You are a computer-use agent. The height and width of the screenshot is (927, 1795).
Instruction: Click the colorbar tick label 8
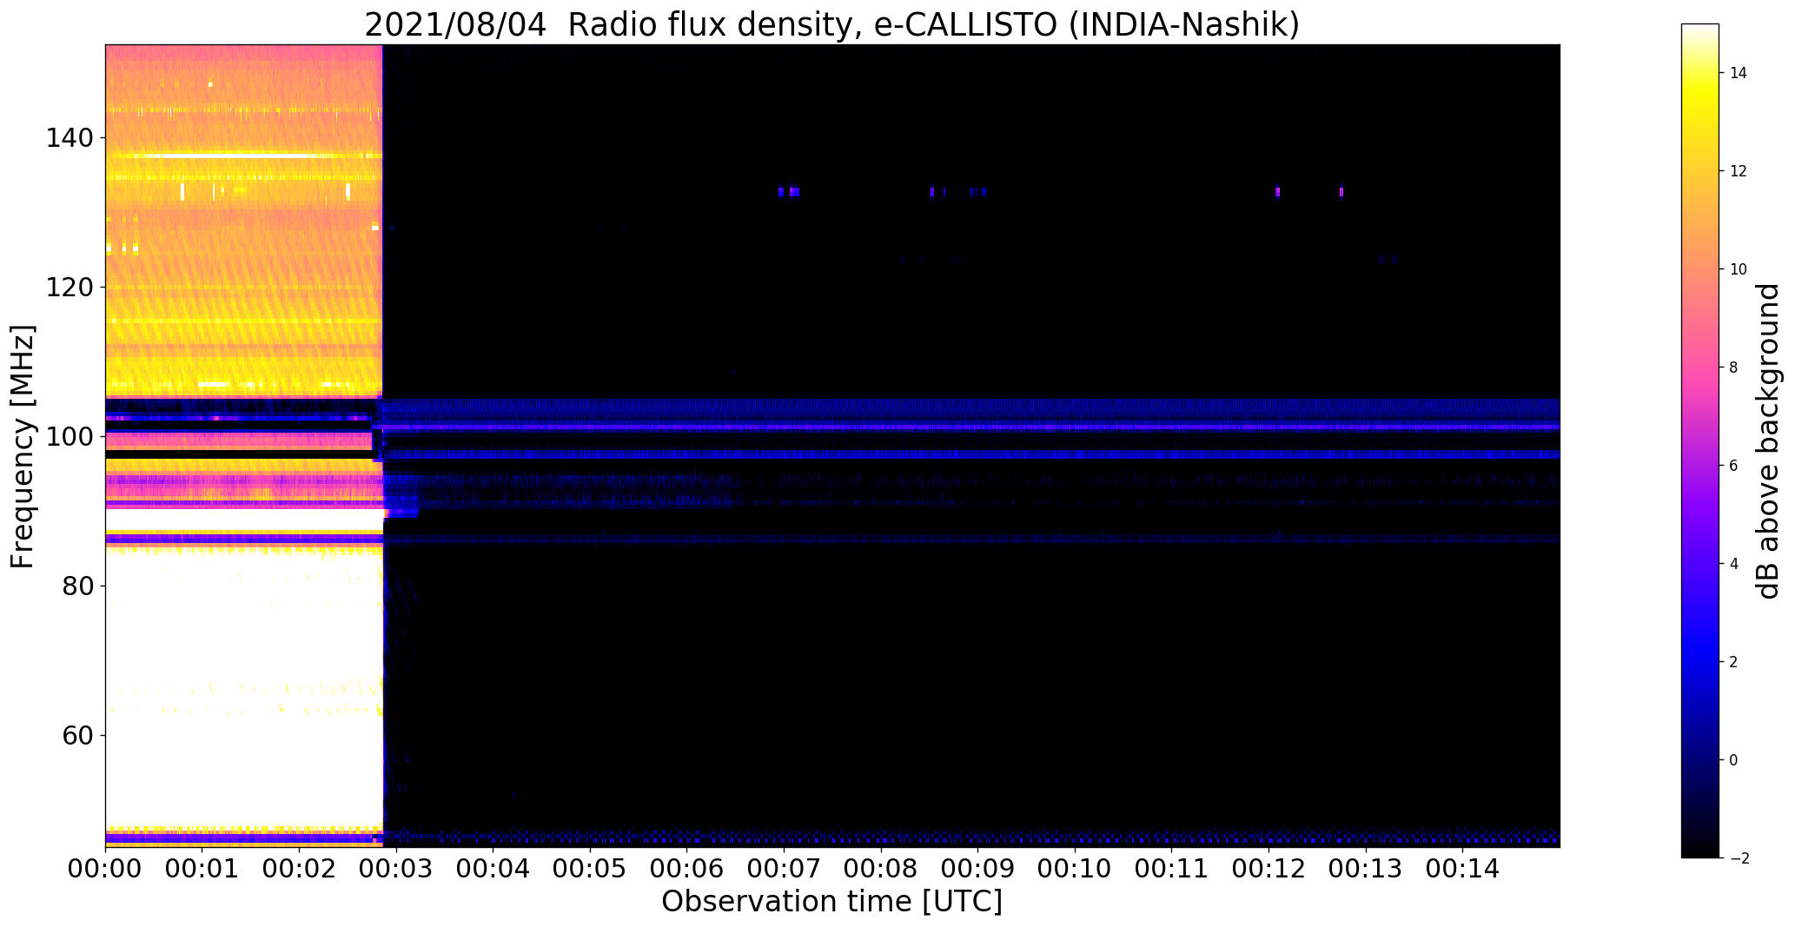1734,367
